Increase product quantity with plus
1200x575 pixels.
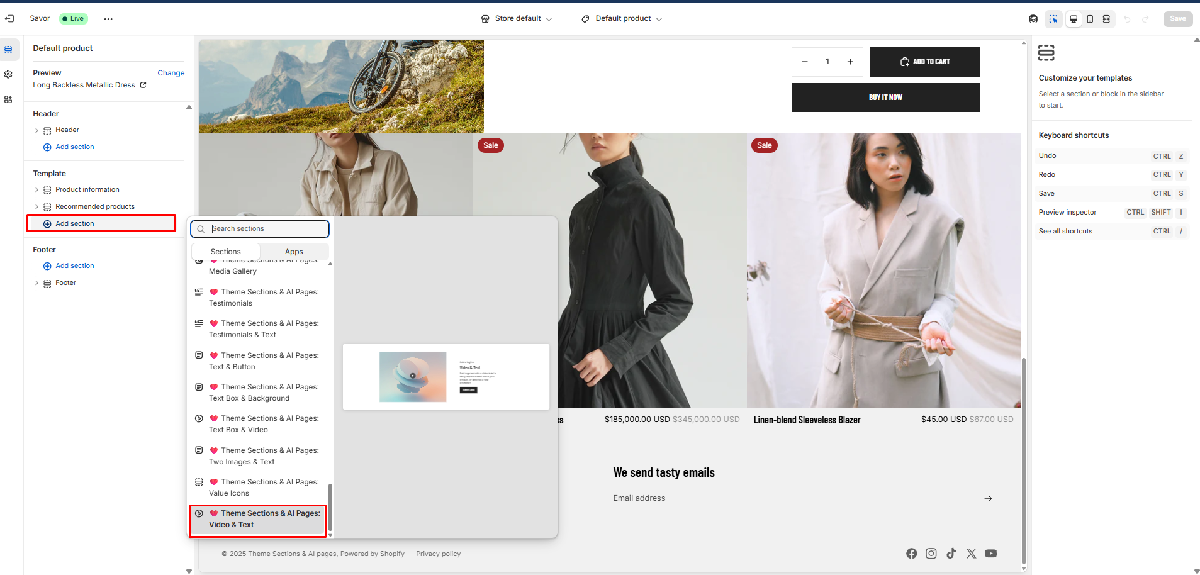pos(850,62)
